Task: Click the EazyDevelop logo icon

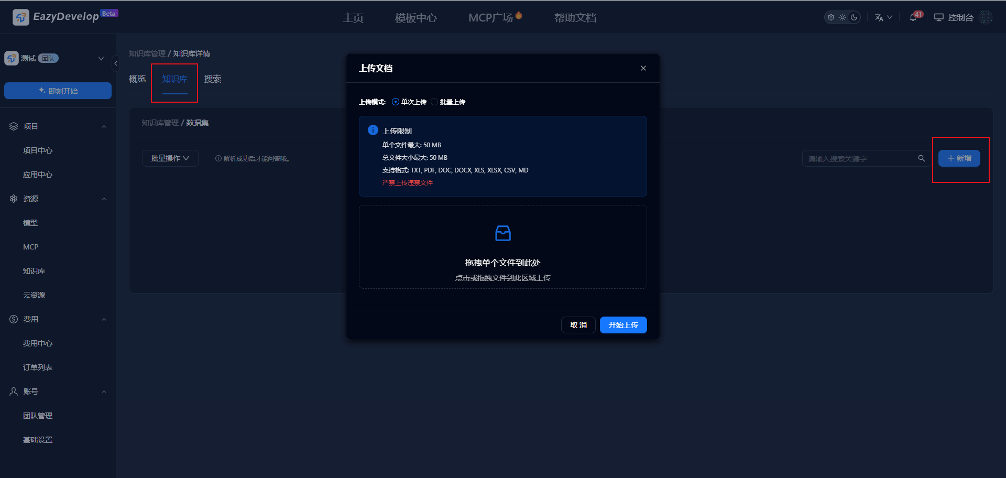Action: (x=20, y=17)
